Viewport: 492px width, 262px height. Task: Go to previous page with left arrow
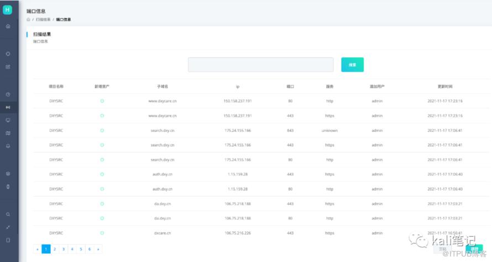tap(38, 249)
